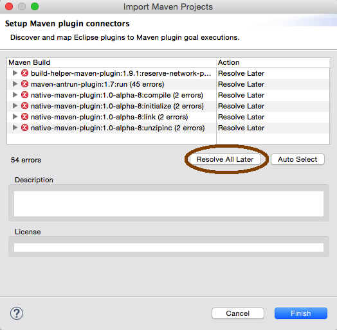Screen dimensions: 337x330
Task: Click the Maven Build column header
Action: 111,62
